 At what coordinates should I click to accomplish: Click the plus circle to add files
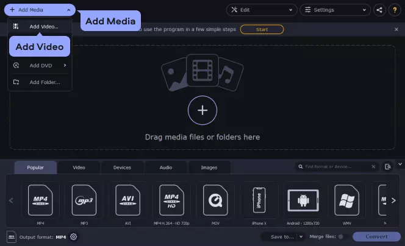(x=202, y=110)
